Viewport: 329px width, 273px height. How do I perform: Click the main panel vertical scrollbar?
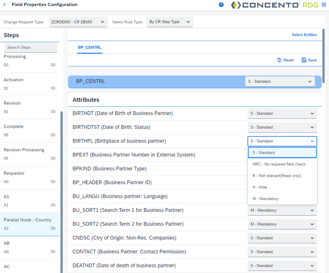coord(323,56)
